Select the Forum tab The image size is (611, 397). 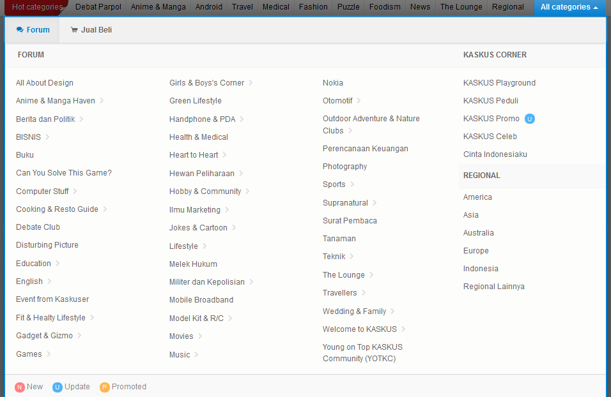(33, 30)
